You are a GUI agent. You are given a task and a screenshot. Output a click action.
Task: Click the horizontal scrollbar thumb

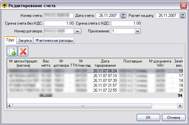click(82, 106)
